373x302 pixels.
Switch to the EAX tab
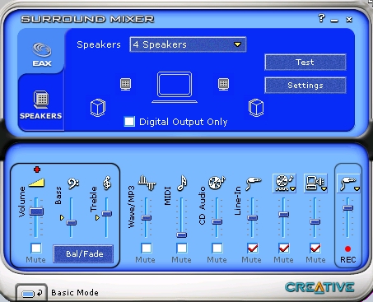pos(41,54)
